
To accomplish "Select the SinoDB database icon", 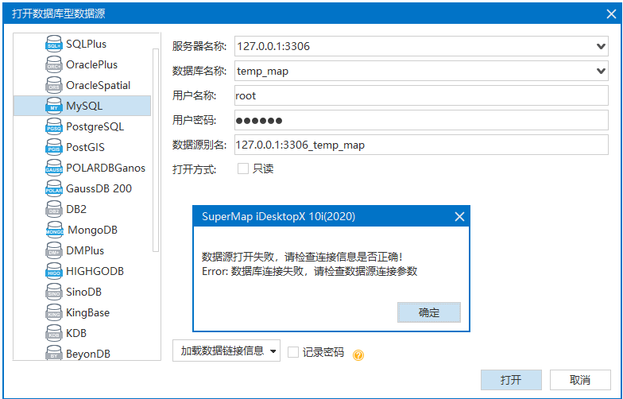I will (x=54, y=292).
